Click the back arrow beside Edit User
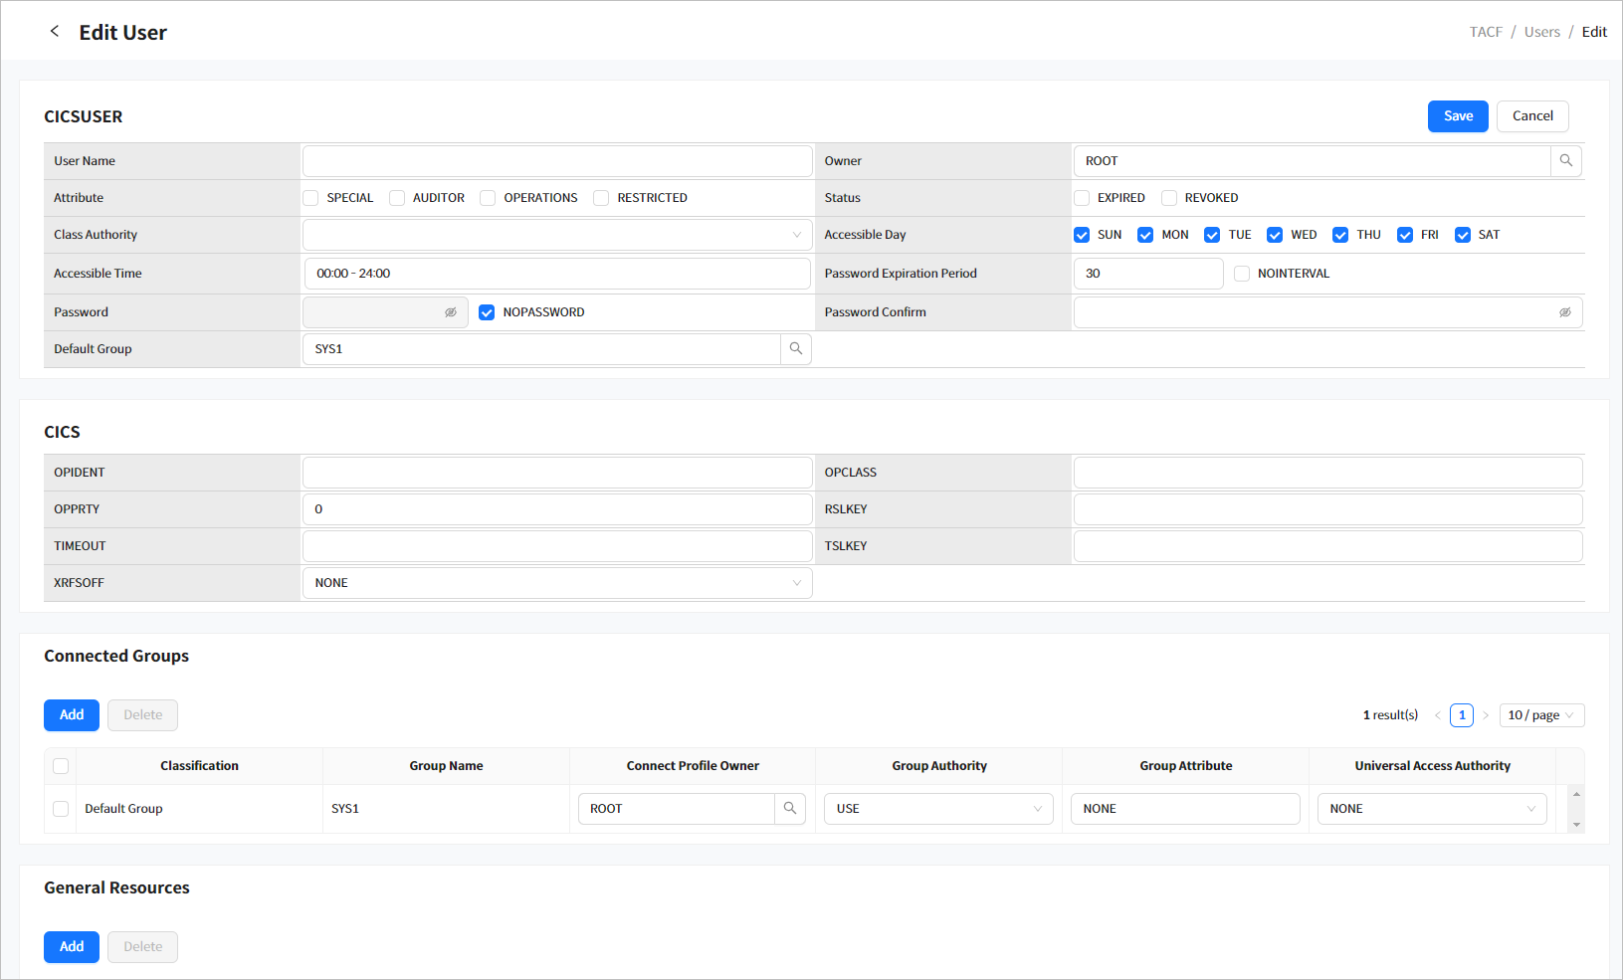This screenshot has width=1623, height=980. [55, 32]
